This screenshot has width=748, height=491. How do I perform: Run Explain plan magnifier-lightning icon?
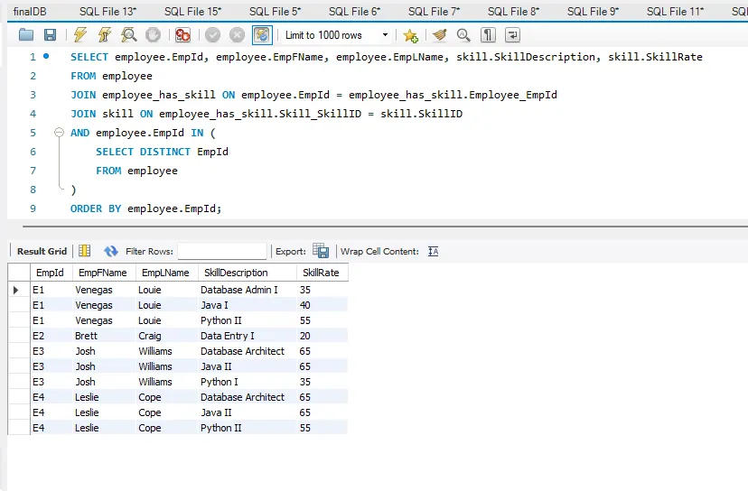pyautogui.click(x=129, y=35)
